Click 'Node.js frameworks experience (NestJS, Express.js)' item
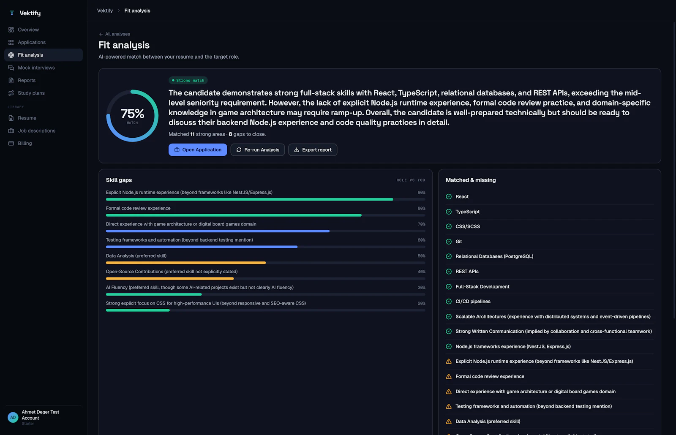Viewport: 676px width, 435px height. (550, 347)
